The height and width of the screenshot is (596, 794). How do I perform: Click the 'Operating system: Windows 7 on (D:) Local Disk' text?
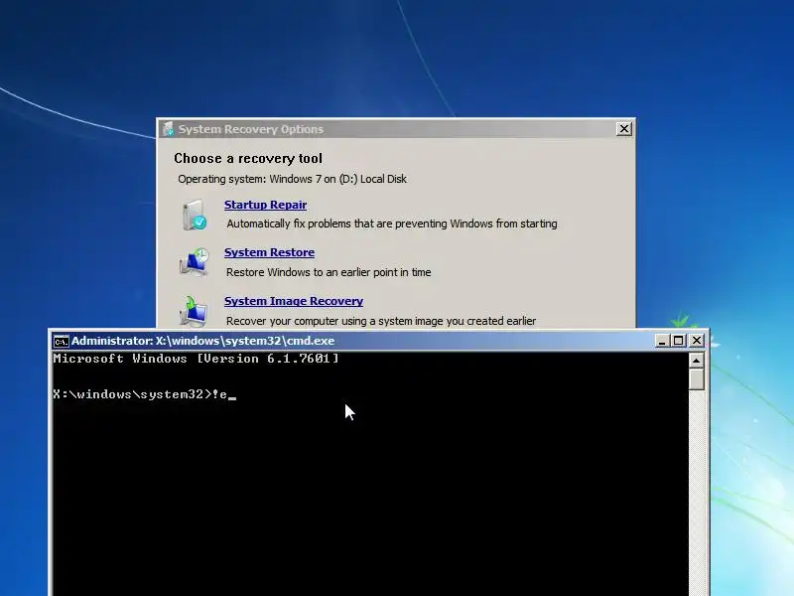(x=292, y=179)
